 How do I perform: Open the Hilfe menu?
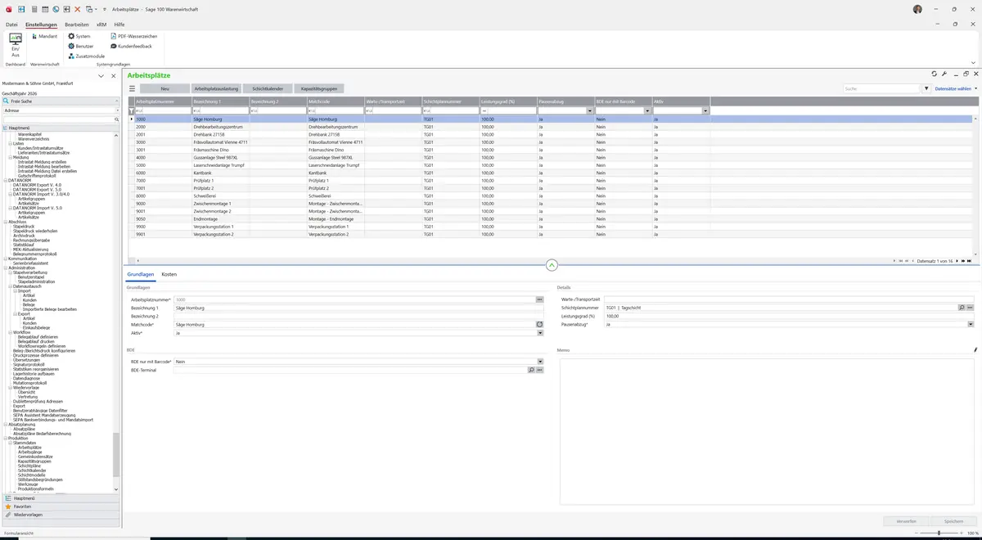click(119, 25)
